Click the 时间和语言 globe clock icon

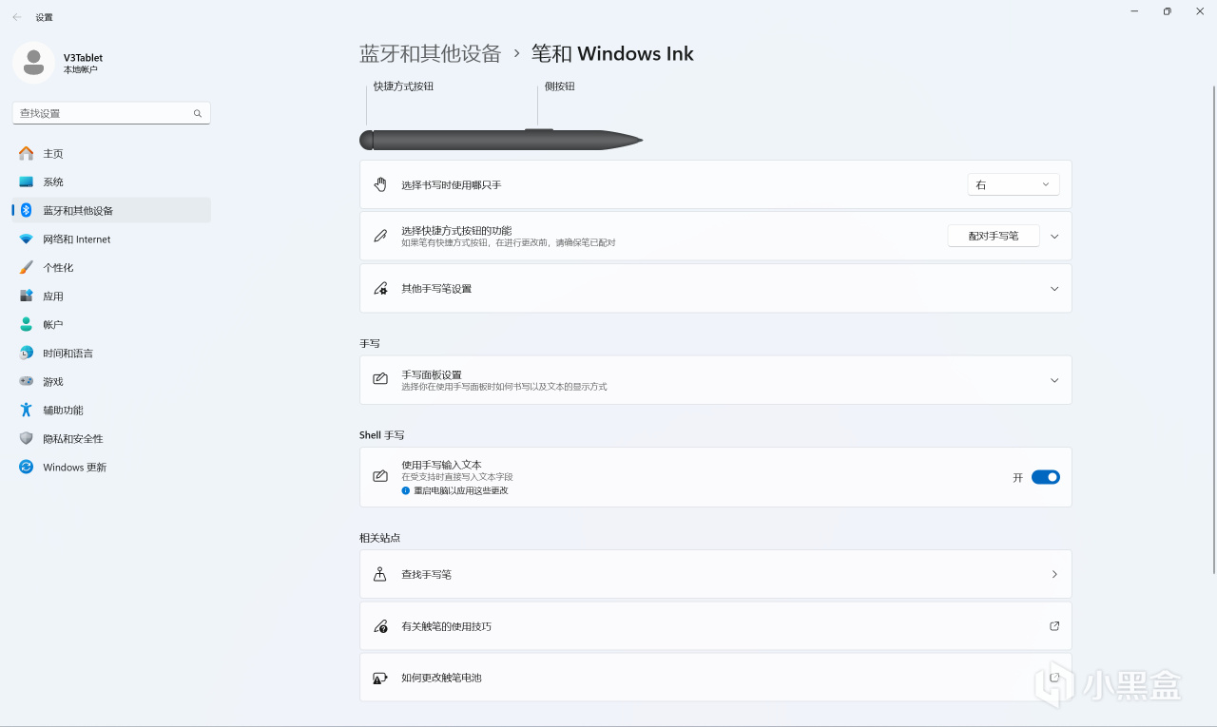pos(27,353)
